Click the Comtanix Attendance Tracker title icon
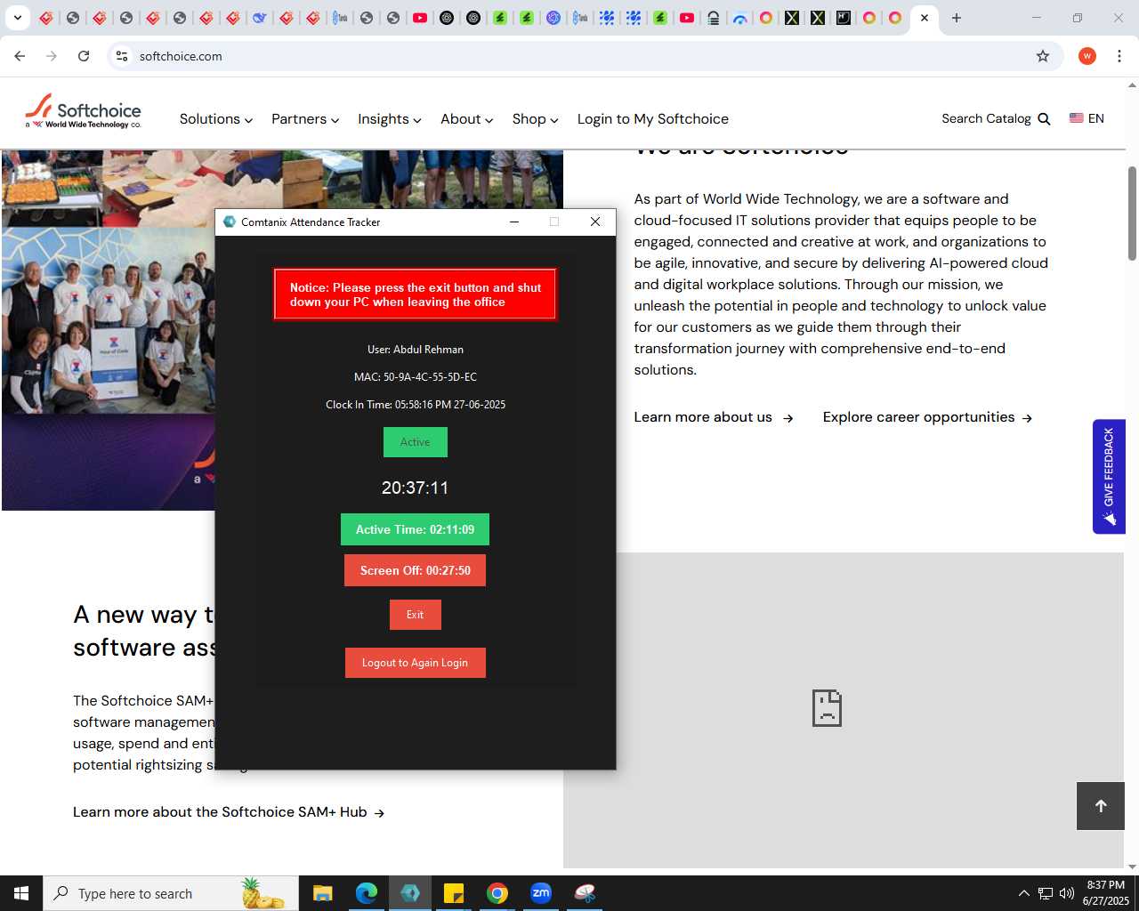 (230, 222)
